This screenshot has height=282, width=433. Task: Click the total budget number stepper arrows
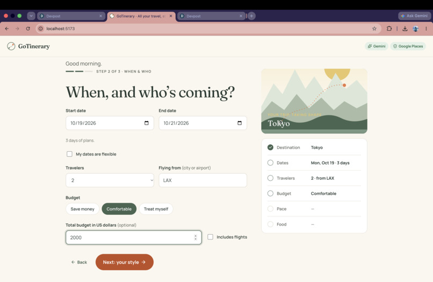click(196, 237)
